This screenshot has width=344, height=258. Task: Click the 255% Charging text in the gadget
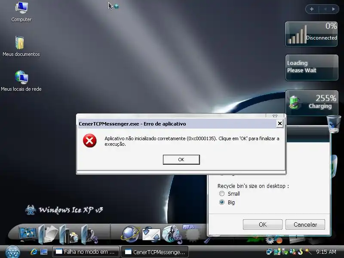322,102
